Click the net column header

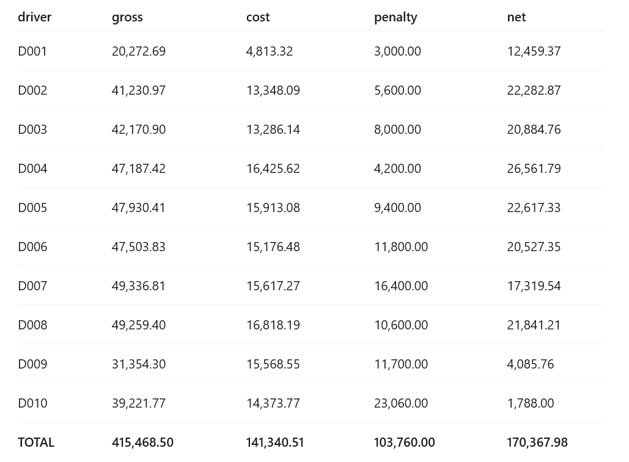pos(517,17)
